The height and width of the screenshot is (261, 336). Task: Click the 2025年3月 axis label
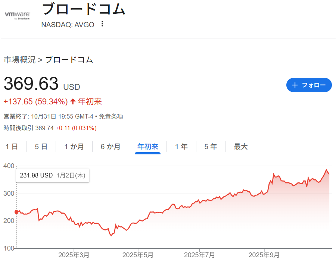point(74,255)
